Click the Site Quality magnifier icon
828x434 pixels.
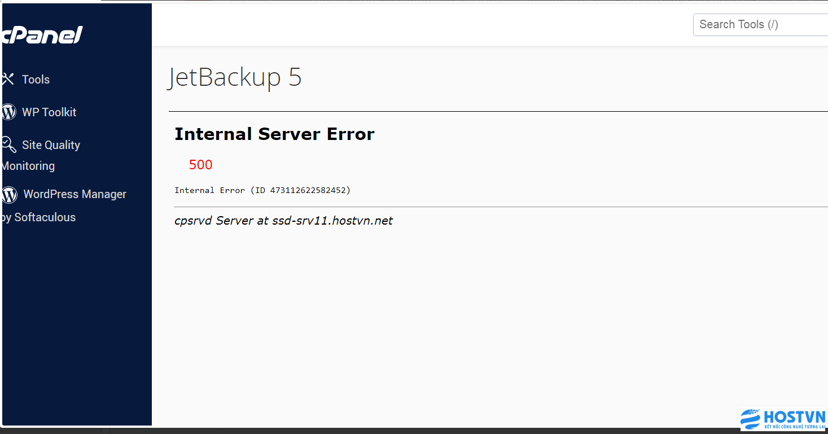coord(9,144)
